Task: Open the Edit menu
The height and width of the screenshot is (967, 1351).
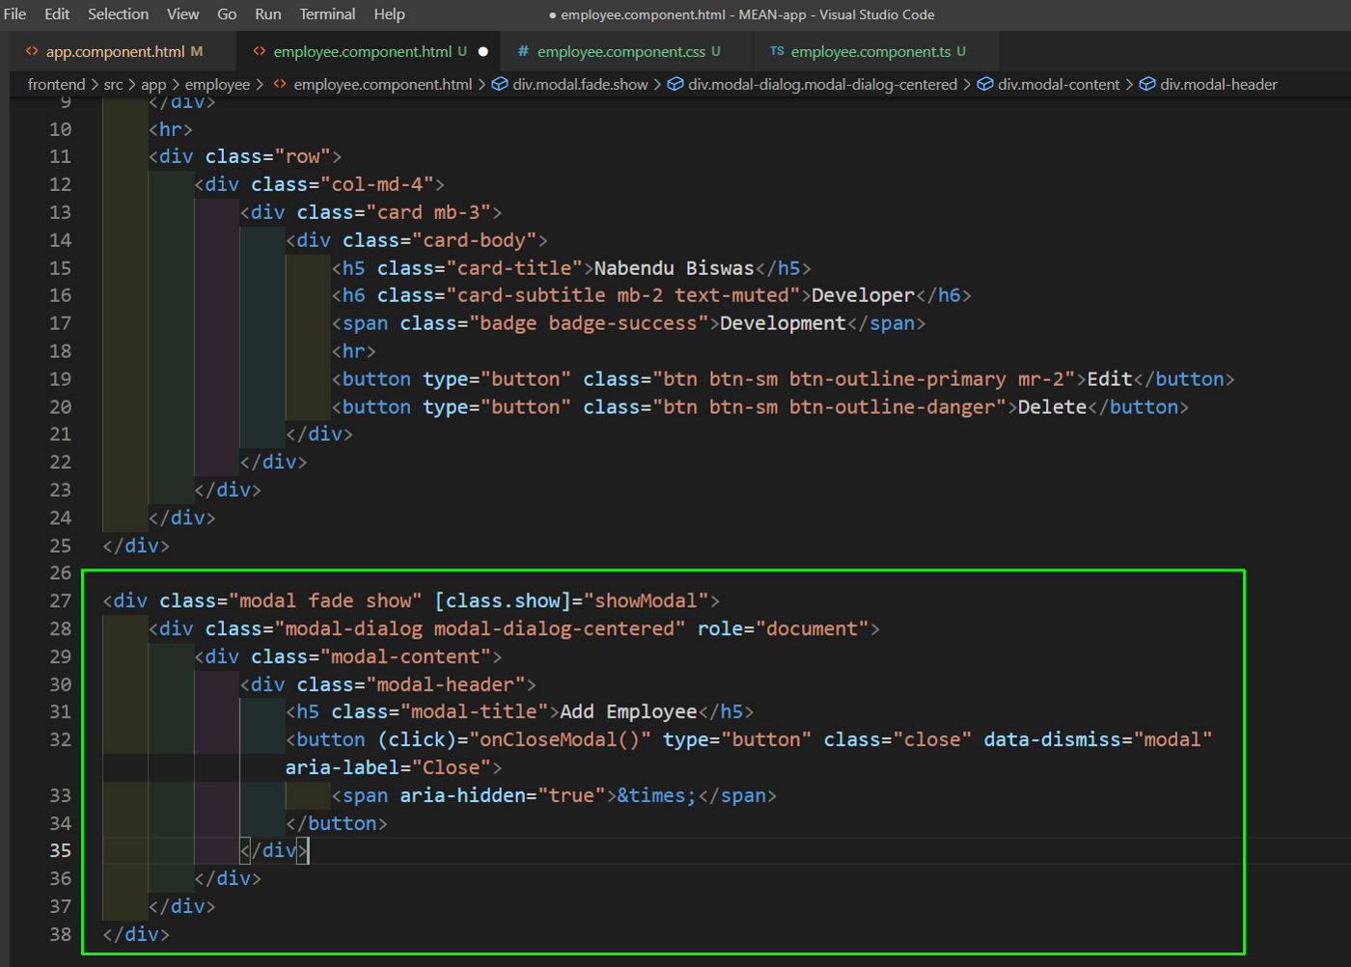Action: pos(57,14)
